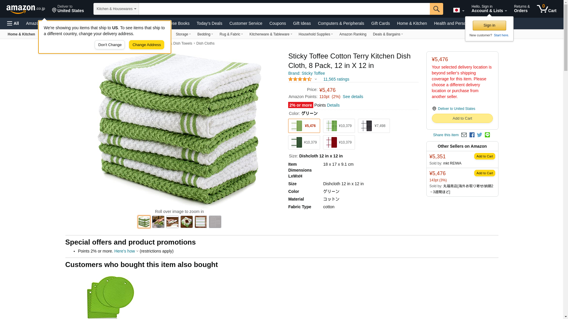The image size is (568, 319).
Task: Go to the Amazon.co.jp home logo
Action: coord(26,9)
